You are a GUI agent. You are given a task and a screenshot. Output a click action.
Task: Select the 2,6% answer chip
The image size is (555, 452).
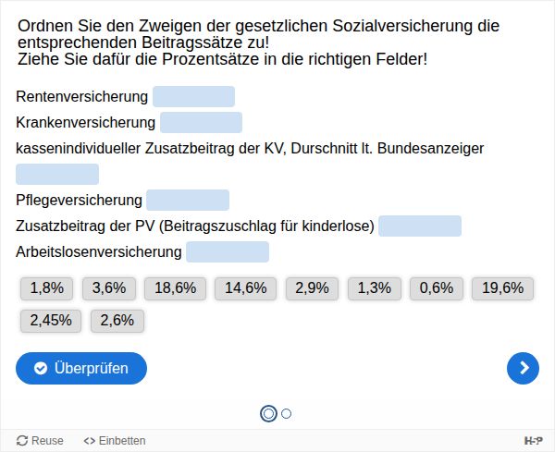[117, 321]
